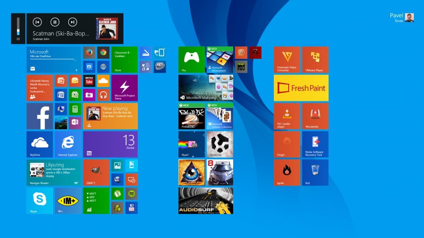Launch Spotify tile
Viewport: 424px width, 238px height.
click(x=131, y=194)
